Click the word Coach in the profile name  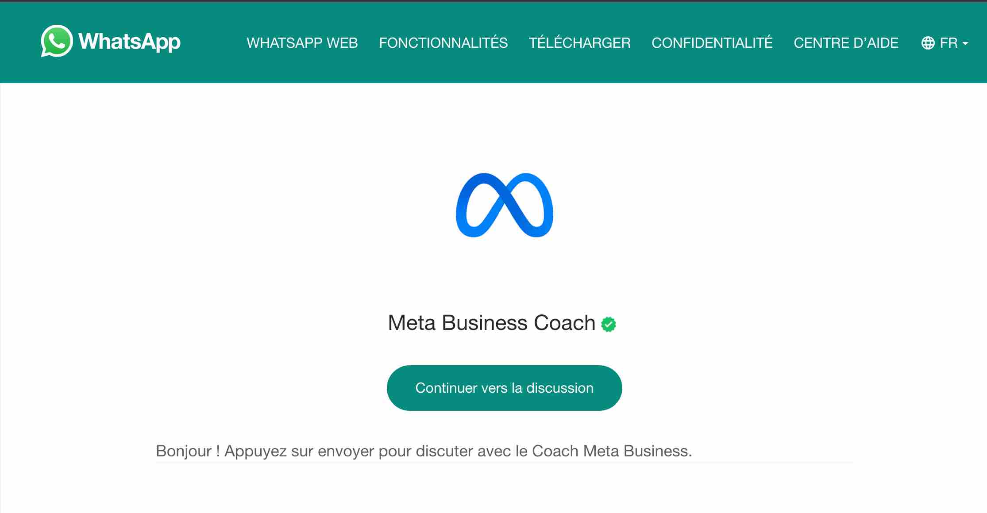tap(564, 323)
